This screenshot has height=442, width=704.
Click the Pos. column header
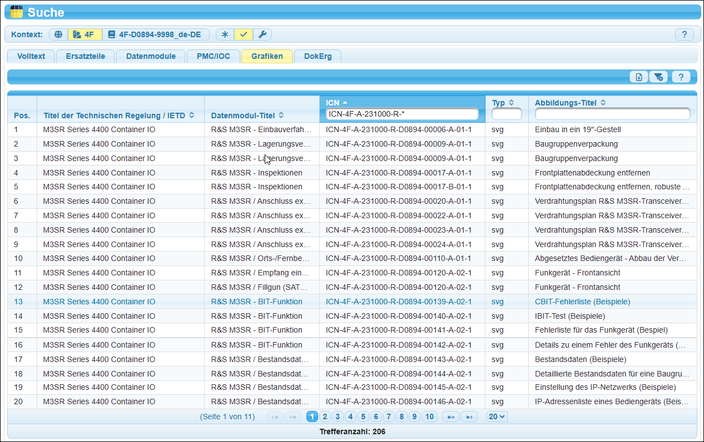pos(22,115)
